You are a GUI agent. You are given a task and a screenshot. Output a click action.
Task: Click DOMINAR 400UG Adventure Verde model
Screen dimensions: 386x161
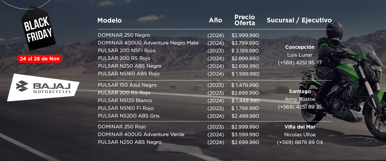pos(141,135)
